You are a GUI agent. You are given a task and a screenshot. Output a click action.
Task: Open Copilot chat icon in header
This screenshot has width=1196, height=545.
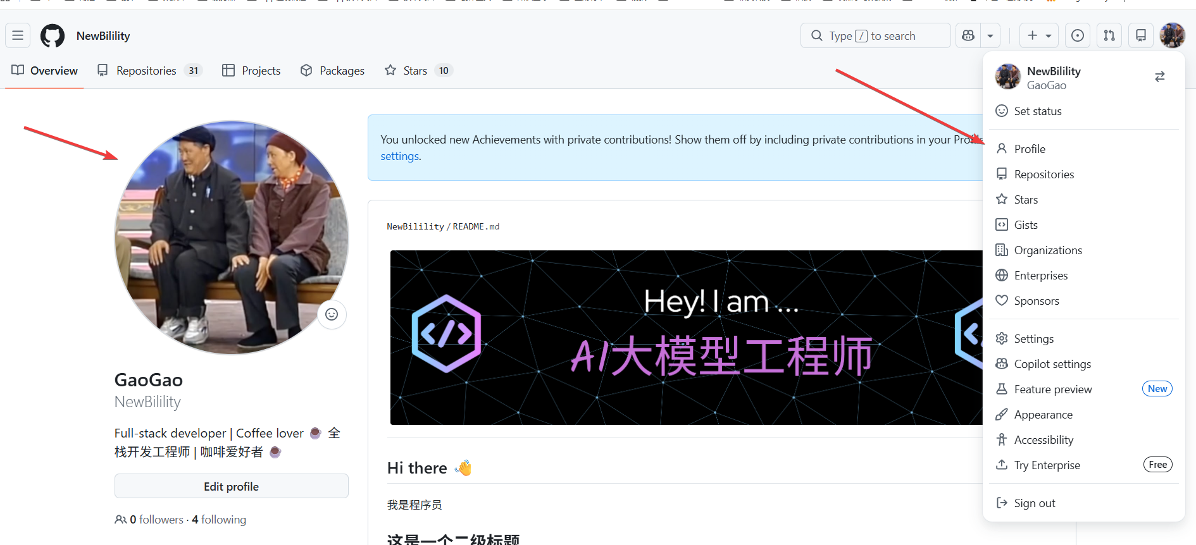pos(968,35)
